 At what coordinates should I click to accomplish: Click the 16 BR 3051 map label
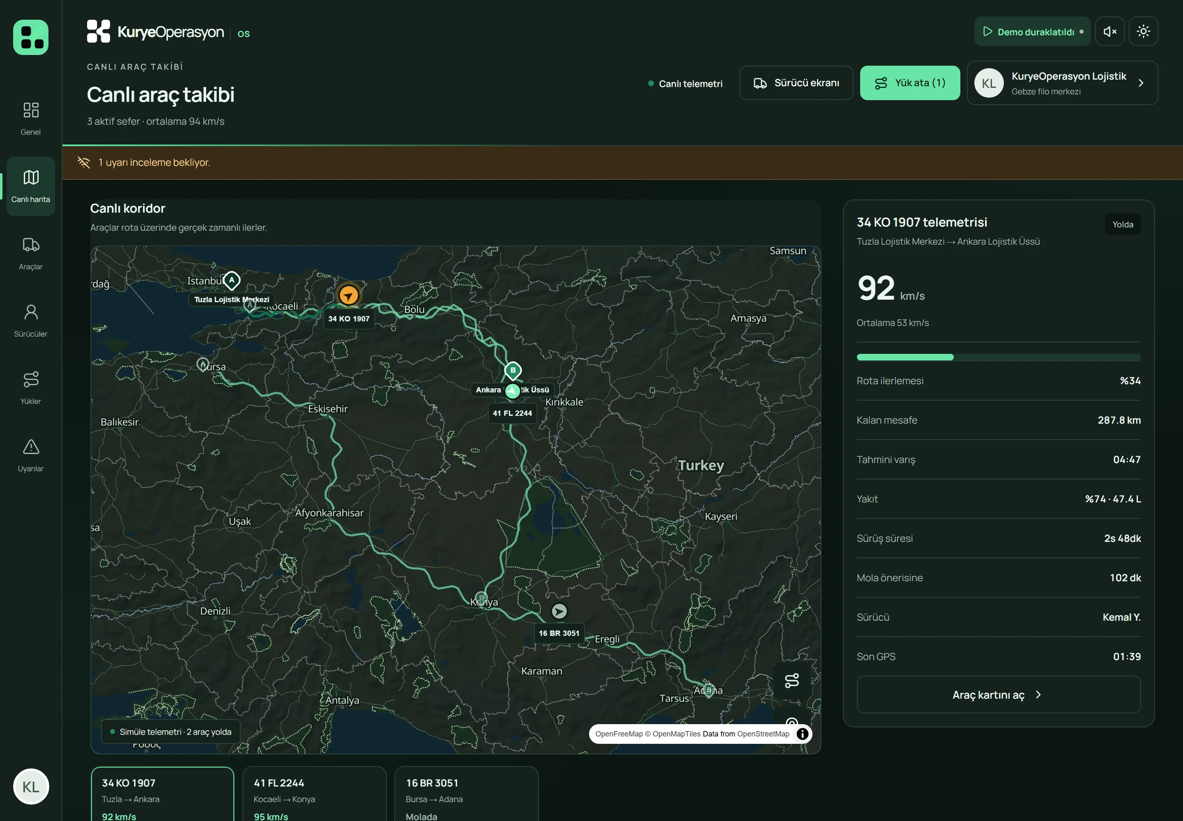click(x=559, y=633)
